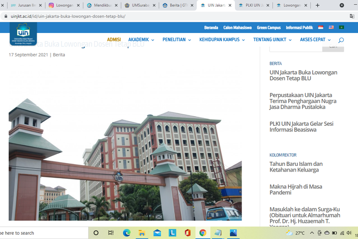Viewport: 358px width, 239px height.
Task: Switch language with the Indonesian flag
Action: point(321,28)
